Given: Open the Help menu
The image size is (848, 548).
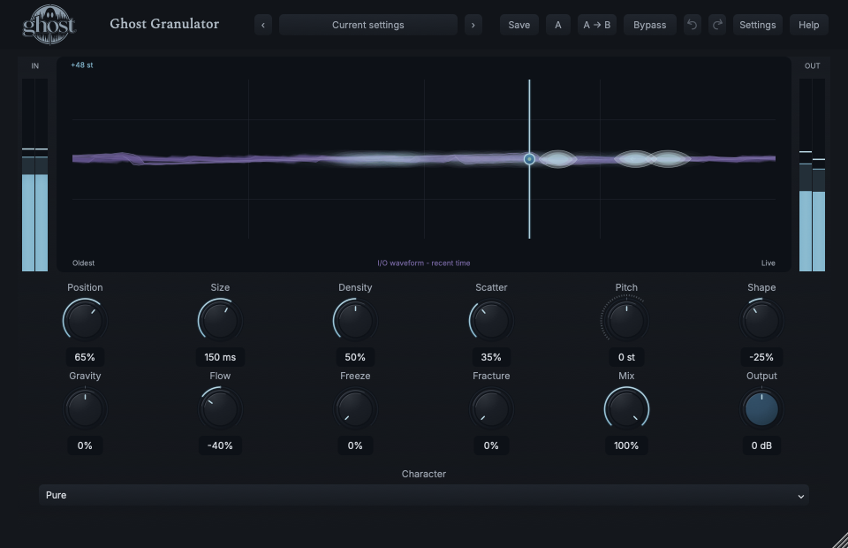Looking at the screenshot, I should pos(808,25).
